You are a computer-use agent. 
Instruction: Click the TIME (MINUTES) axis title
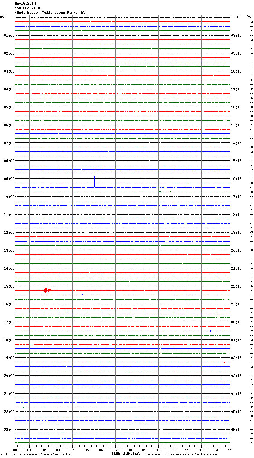pyautogui.click(x=126, y=454)
